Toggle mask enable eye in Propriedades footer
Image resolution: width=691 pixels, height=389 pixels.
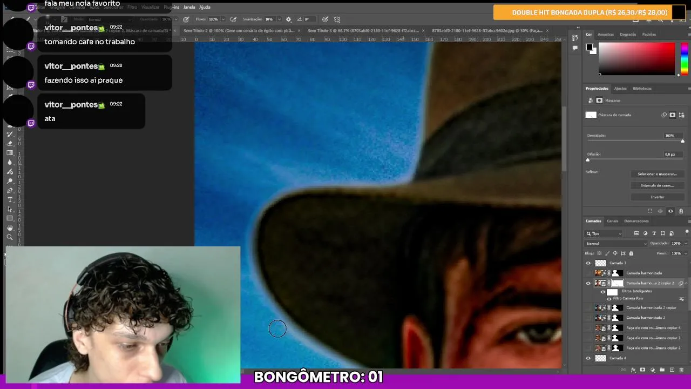click(x=670, y=211)
